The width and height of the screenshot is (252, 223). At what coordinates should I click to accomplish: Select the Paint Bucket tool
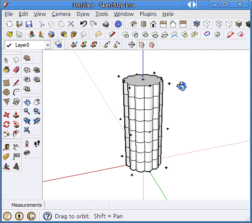click(7, 69)
